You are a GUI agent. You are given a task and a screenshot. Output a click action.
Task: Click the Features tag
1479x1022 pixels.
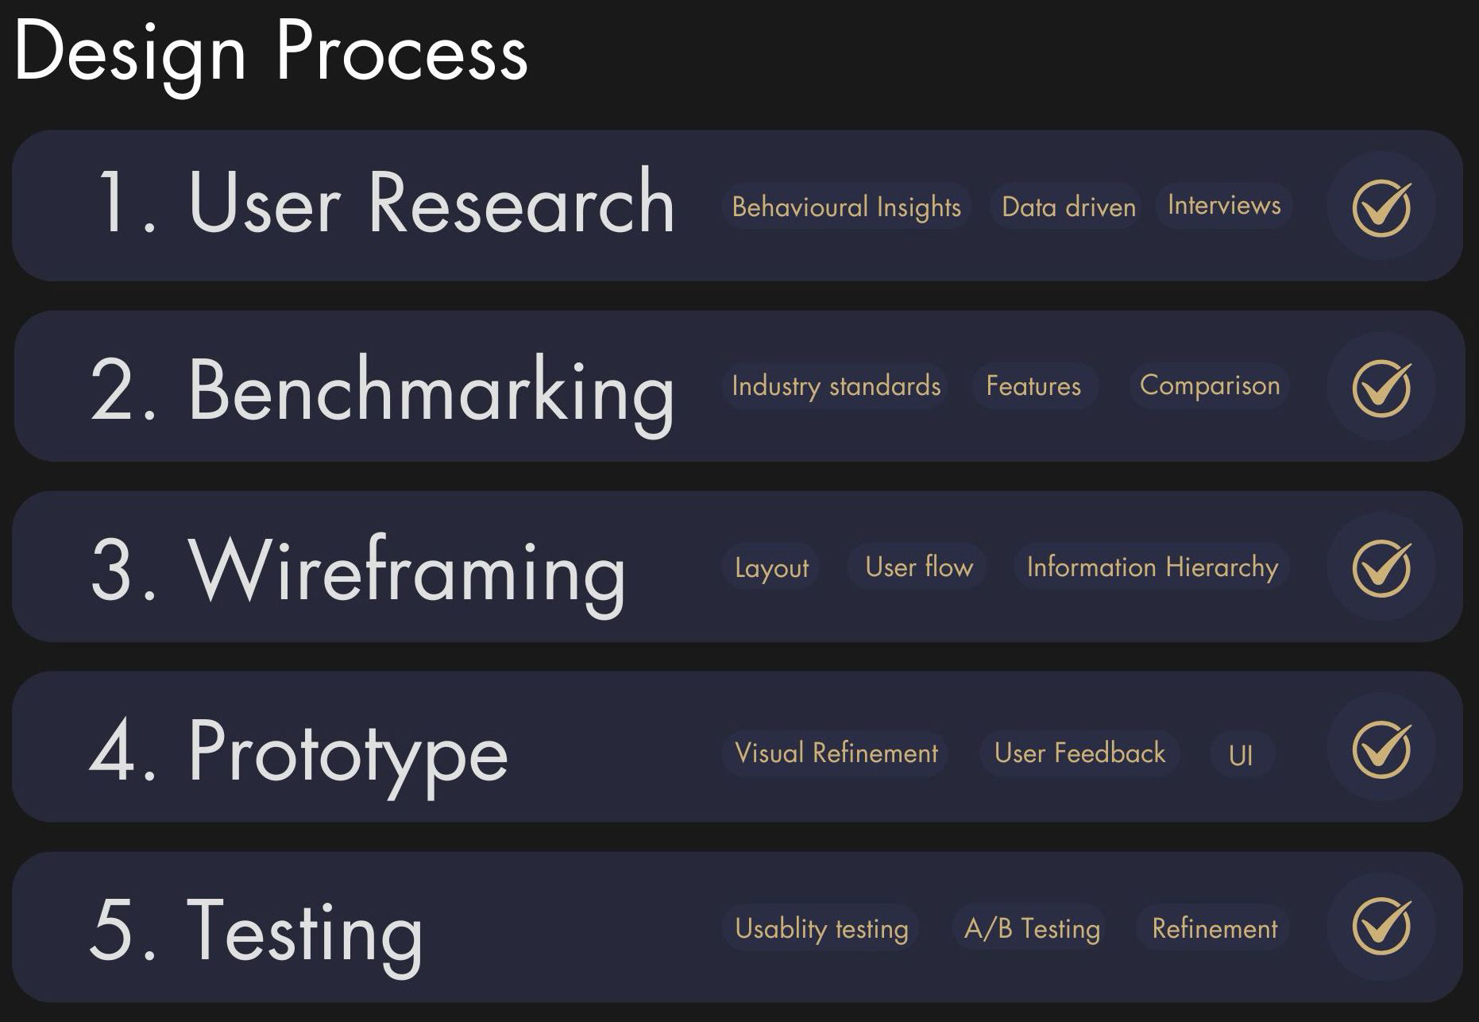coord(1033,386)
